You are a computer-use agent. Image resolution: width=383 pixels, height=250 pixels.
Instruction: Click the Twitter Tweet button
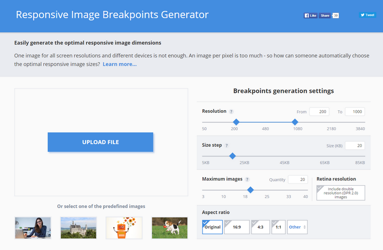[x=367, y=15]
